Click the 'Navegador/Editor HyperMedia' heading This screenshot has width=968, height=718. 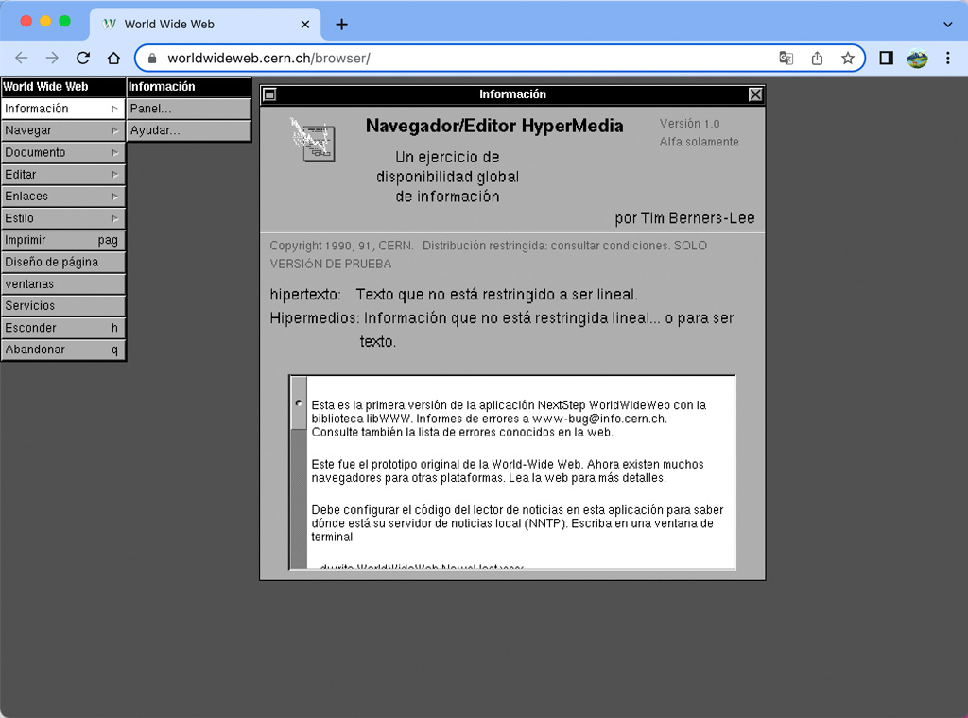pos(494,126)
